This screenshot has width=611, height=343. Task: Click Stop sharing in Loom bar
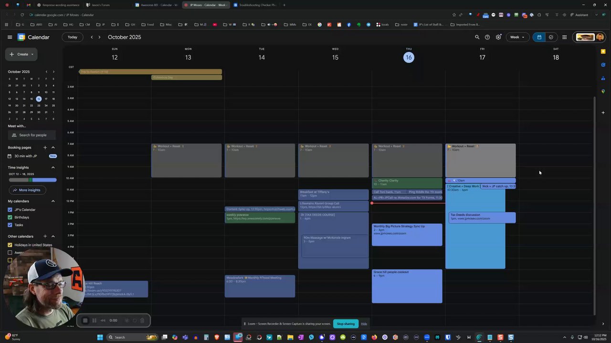(x=346, y=324)
